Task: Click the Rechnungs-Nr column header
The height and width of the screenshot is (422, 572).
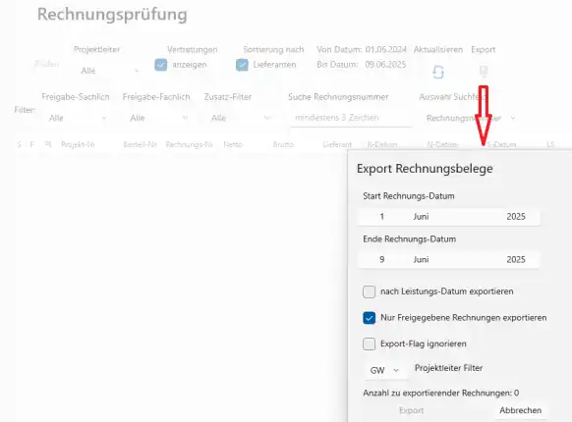Action: [x=189, y=144]
